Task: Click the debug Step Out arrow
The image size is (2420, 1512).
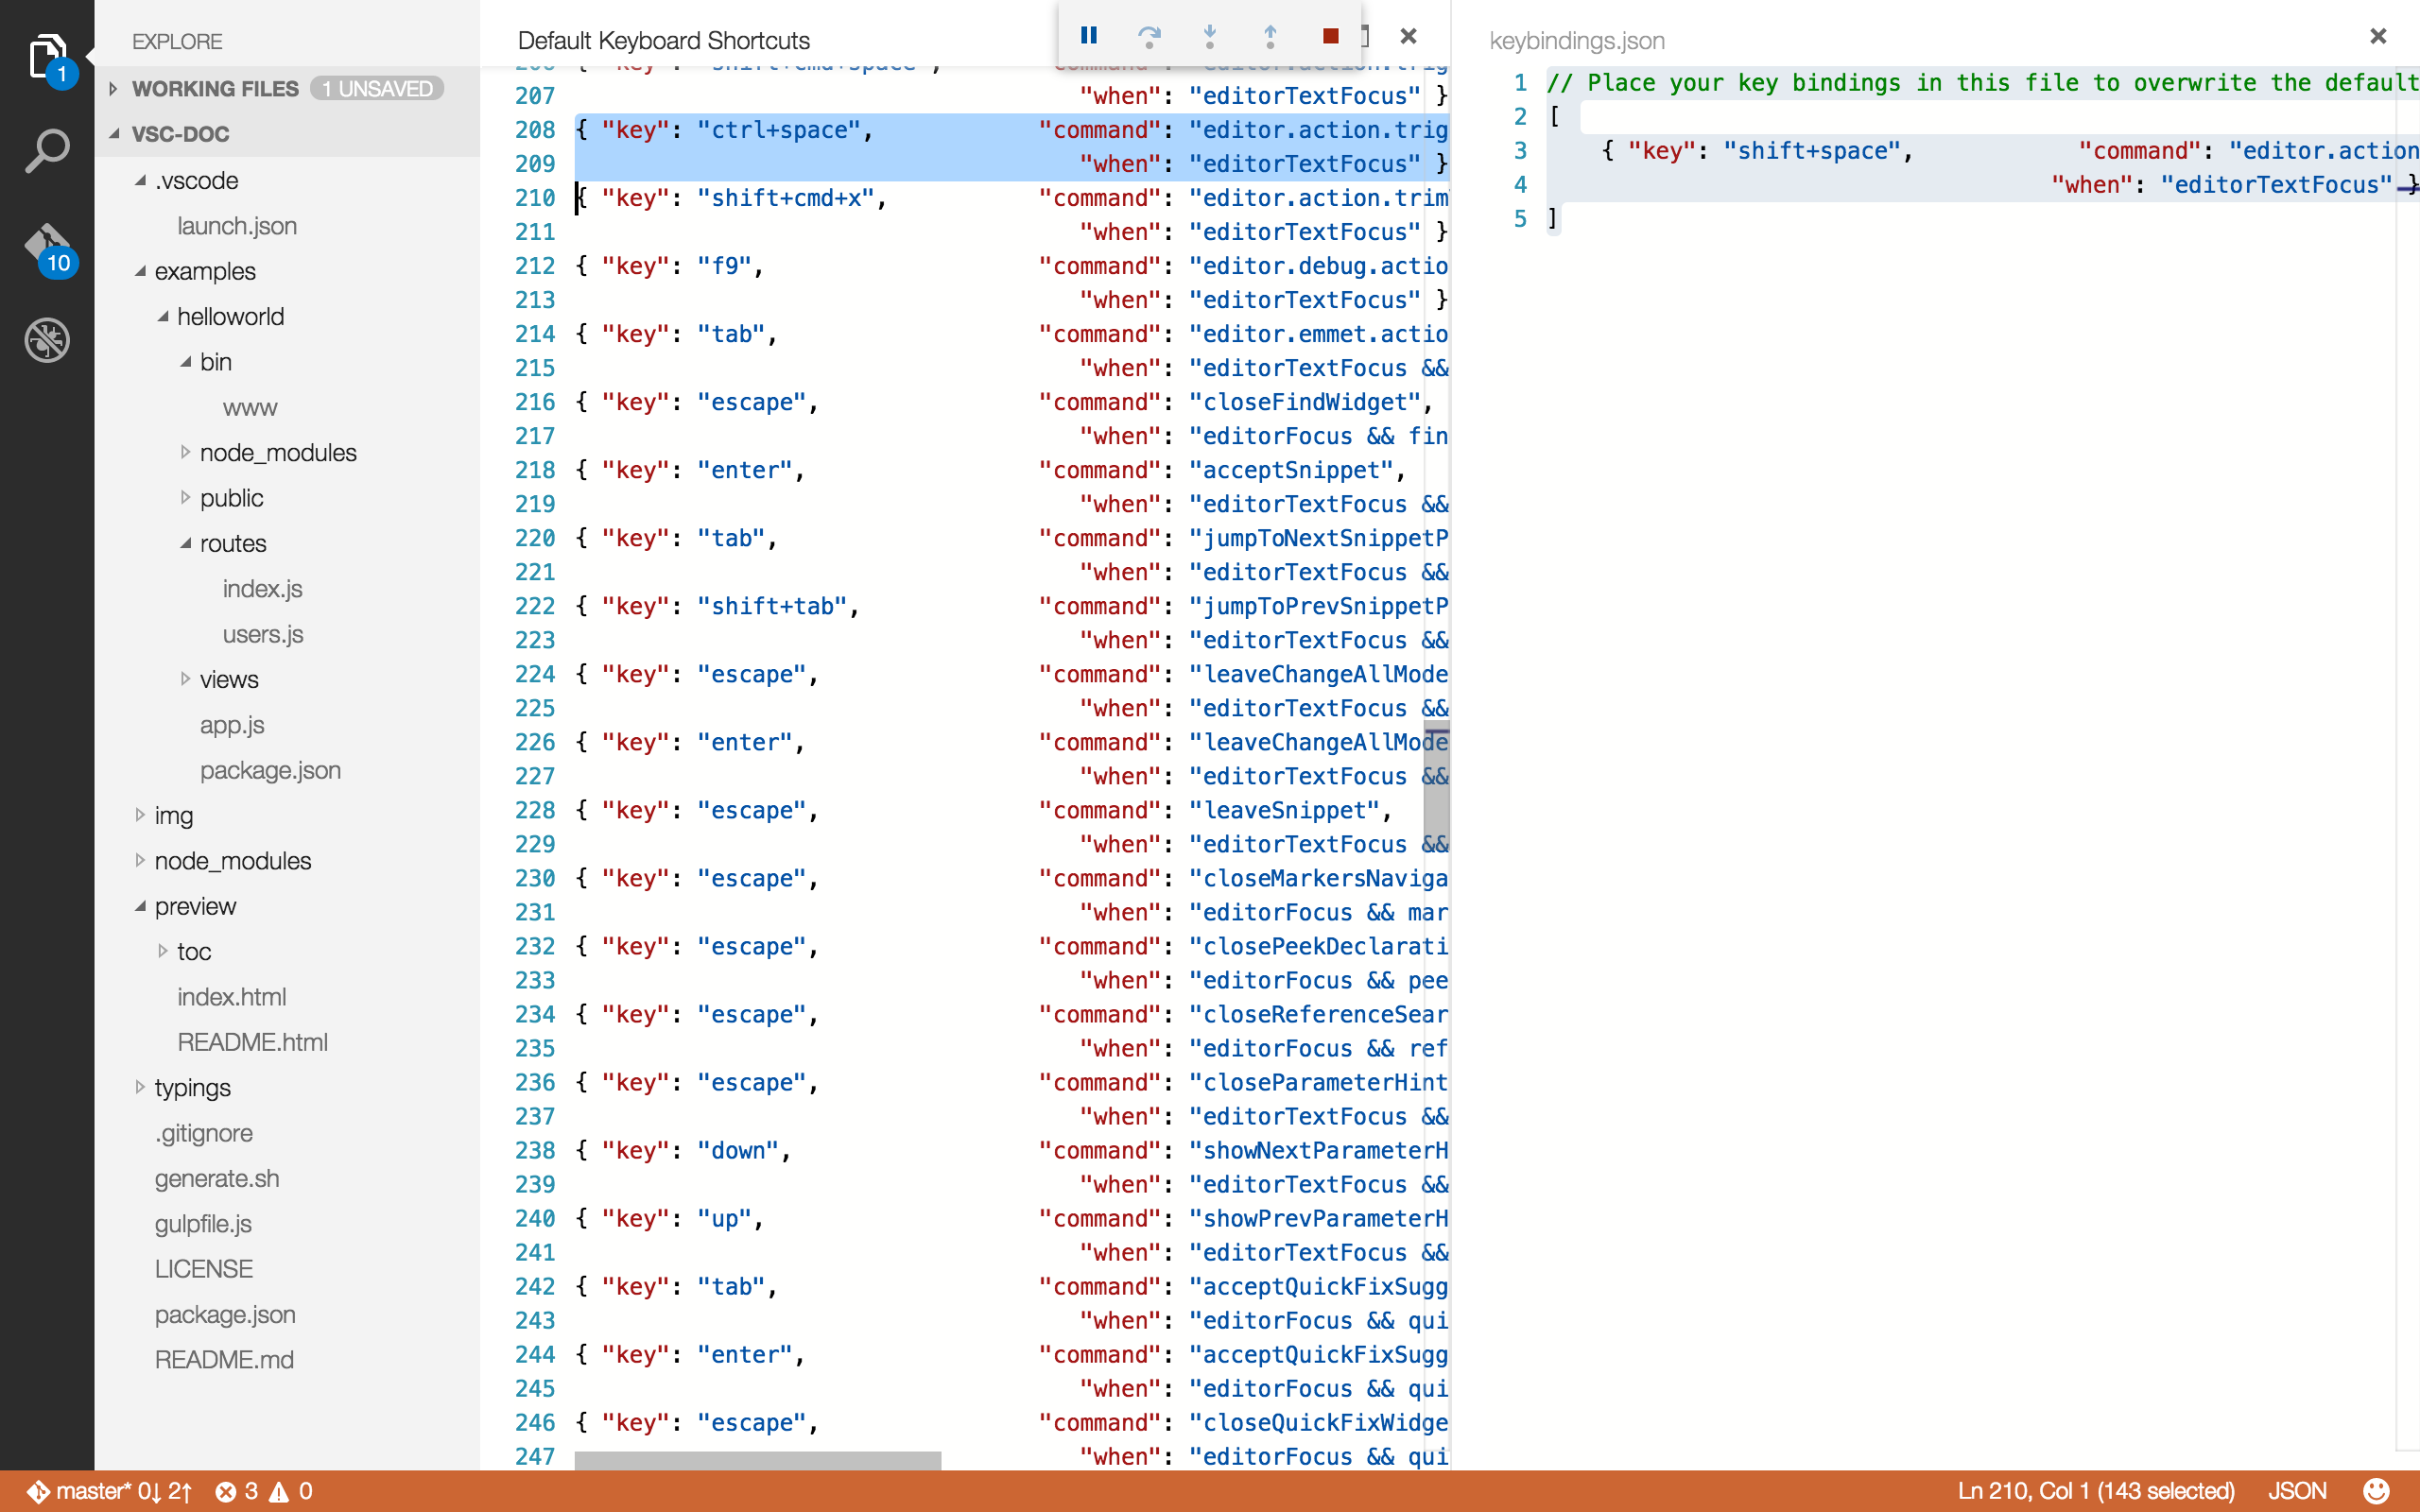Action: (1270, 36)
